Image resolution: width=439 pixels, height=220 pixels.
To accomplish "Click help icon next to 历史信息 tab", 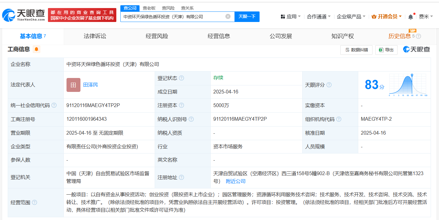I will [x=419, y=37].
